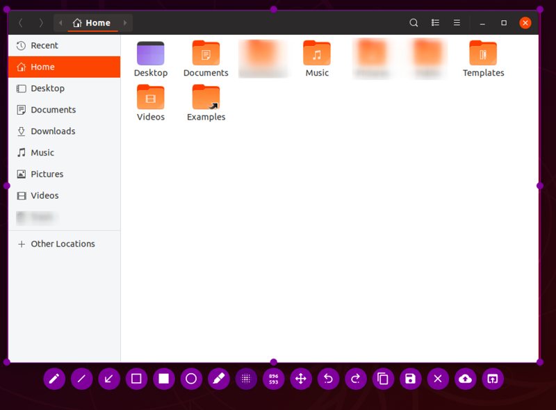Save the captured screenshot

(411, 379)
